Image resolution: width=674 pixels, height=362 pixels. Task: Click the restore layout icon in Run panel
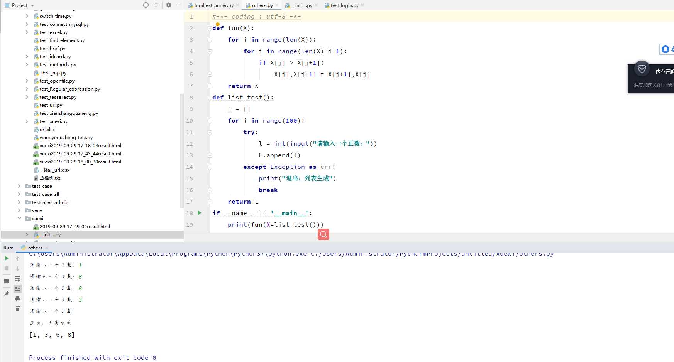[x=7, y=281]
